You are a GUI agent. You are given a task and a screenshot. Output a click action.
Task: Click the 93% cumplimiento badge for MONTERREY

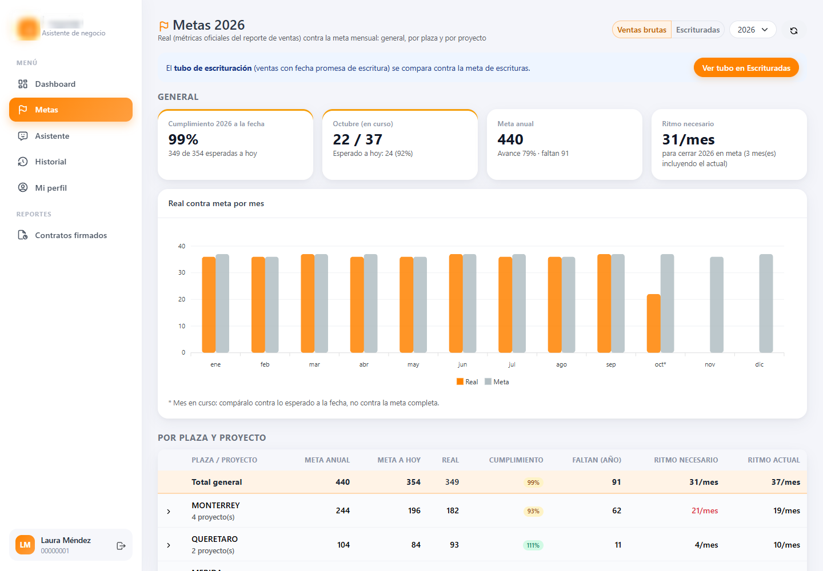tap(533, 511)
